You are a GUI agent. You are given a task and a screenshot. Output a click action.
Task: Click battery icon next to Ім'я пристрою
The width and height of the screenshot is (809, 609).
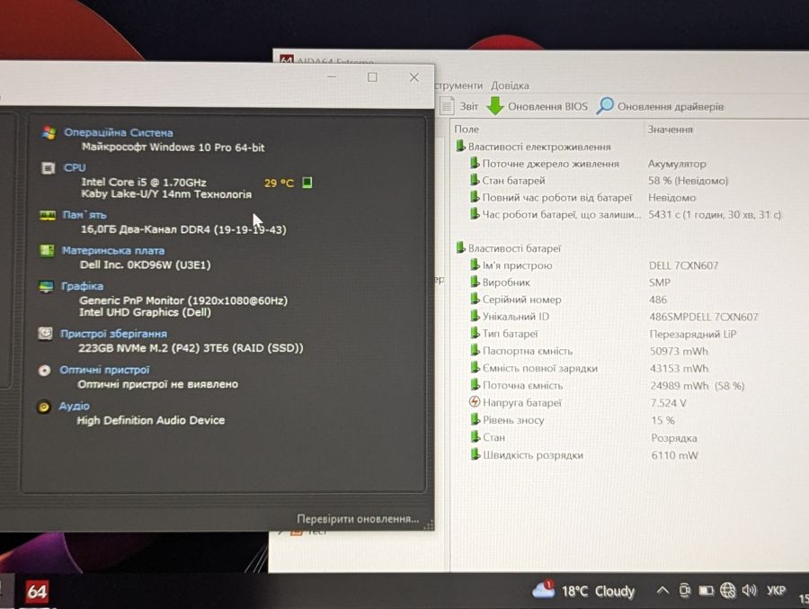[475, 265]
